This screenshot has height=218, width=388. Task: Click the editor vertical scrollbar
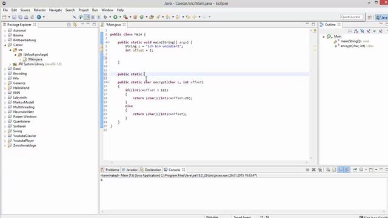pyautogui.click(x=311, y=94)
